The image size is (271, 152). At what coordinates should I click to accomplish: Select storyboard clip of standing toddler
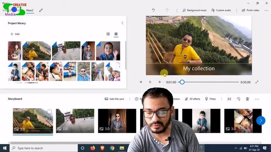[x=202, y=121]
